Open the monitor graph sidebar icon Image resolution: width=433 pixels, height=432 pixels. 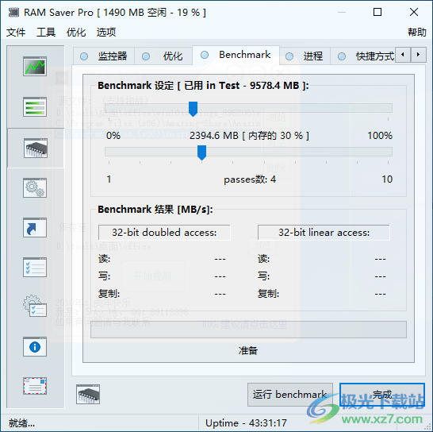[x=35, y=67]
